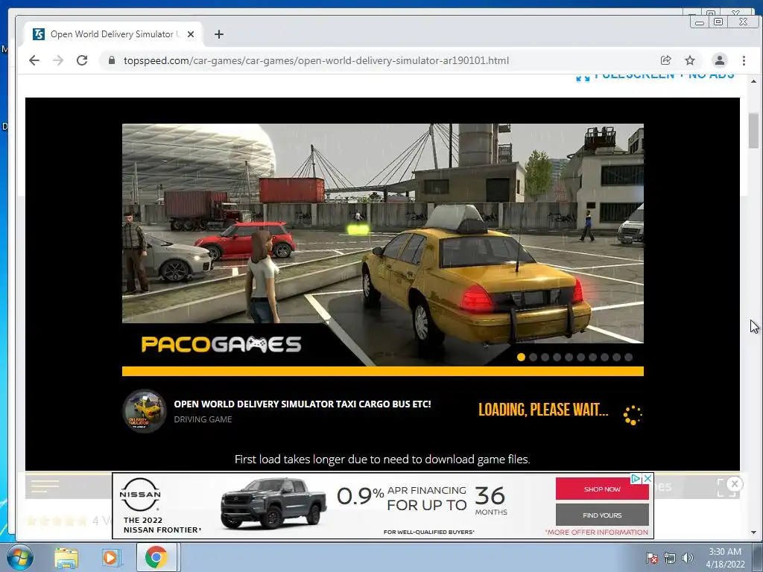Click the browser forward arrow
The height and width of the screenshot is (572, 763).
58,60
